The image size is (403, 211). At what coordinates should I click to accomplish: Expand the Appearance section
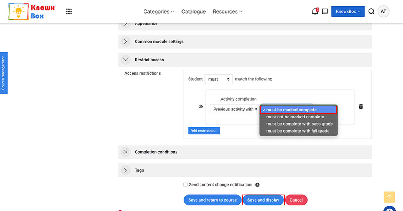[x=245, y=27]
